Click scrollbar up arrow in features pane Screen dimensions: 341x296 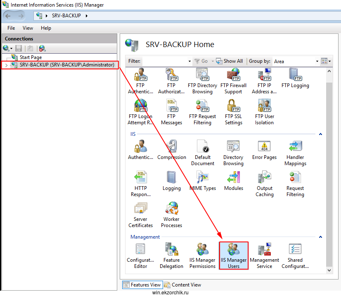point(329,71)
